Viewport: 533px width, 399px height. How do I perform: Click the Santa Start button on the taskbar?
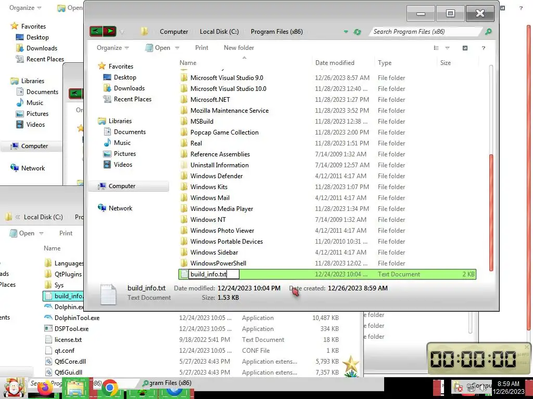click(x=14, y=388)
